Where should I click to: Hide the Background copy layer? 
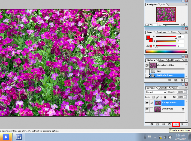click(147, 103)
